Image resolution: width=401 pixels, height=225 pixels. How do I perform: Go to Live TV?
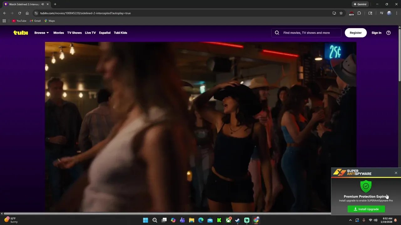coord(90,32)
